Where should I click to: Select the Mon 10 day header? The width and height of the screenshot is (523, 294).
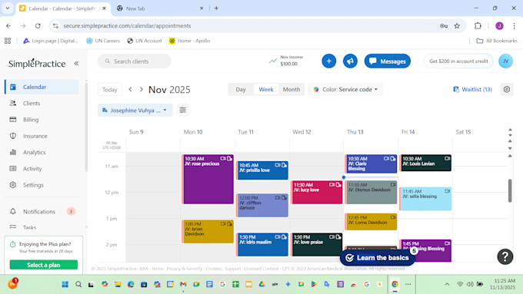tap(193, 132)
